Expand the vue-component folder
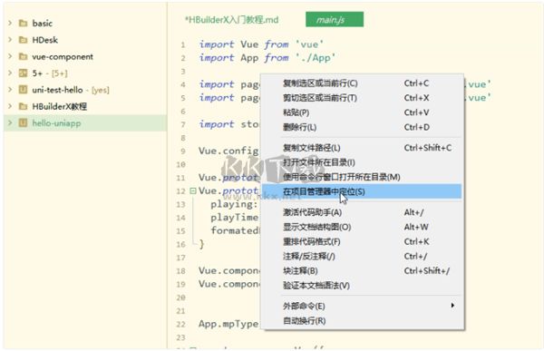 coord(10,56)
